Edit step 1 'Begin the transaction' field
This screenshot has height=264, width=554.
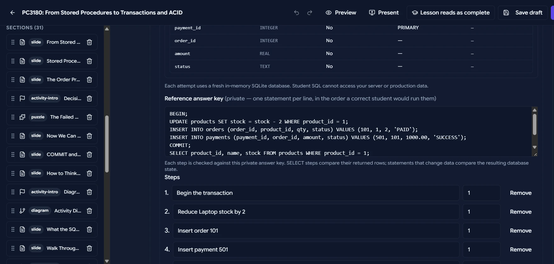(x=315, y=193)
